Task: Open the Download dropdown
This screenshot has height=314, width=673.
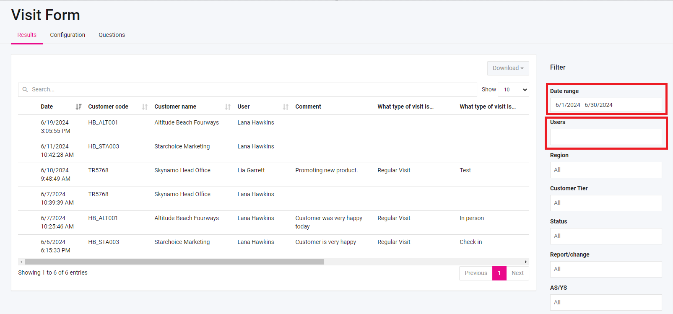Action: [508, 68]
